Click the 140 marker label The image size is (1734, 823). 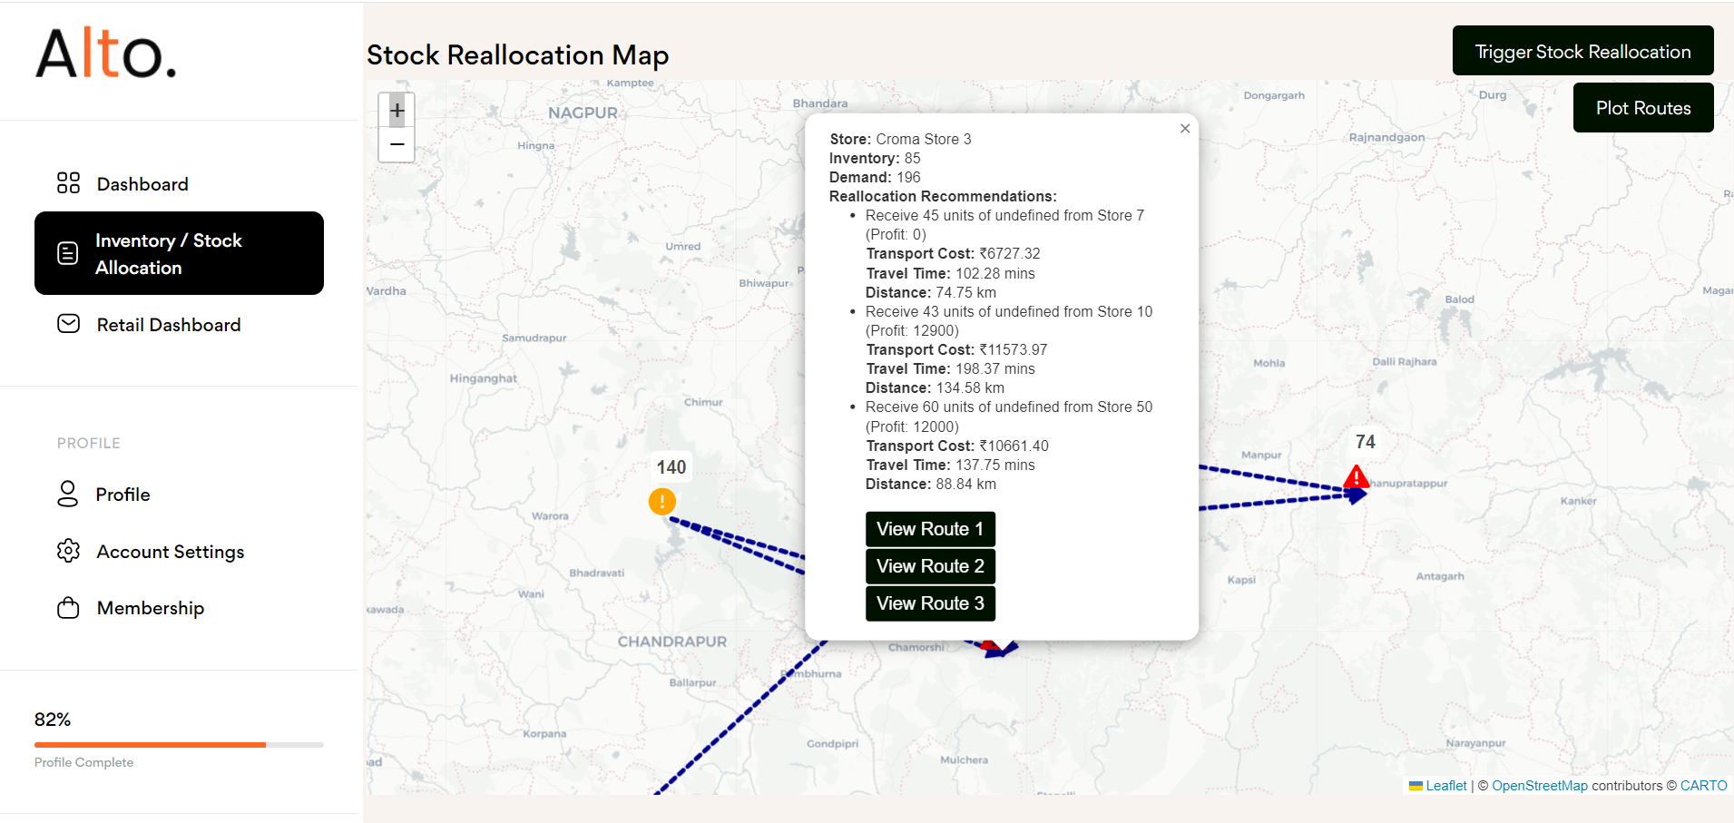pyautogui.click(x=671, y=467)
